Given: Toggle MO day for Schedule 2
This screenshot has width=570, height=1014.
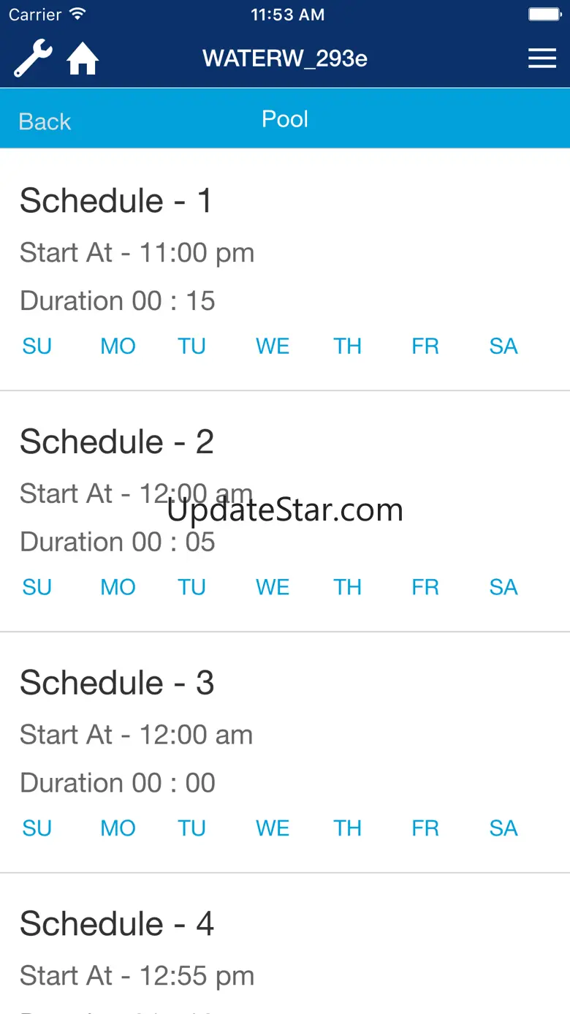Looking at the screenshot, I should coord(118,587).
